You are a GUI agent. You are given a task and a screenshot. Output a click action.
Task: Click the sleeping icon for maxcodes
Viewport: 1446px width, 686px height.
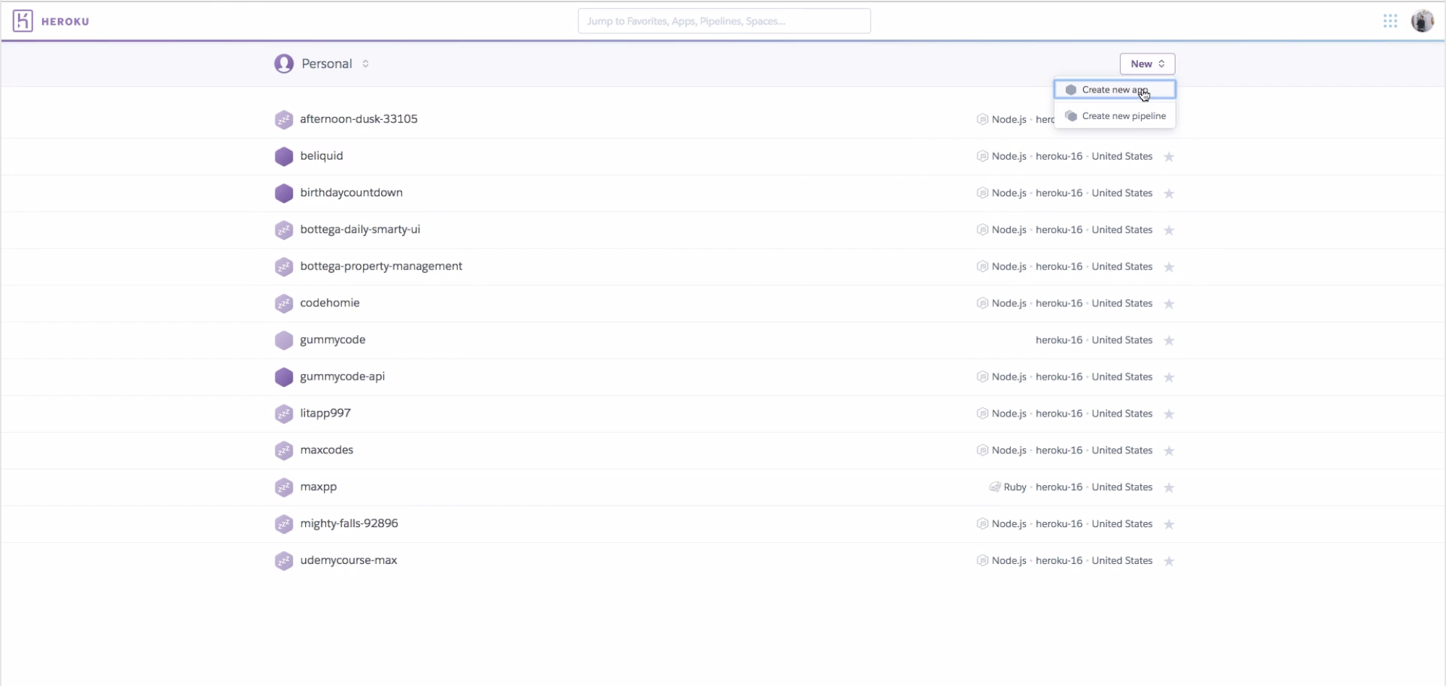point(284,451)
